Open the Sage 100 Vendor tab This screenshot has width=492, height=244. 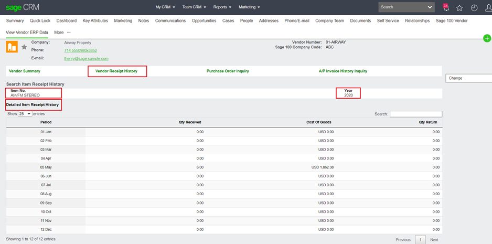[x=452, y=20]
